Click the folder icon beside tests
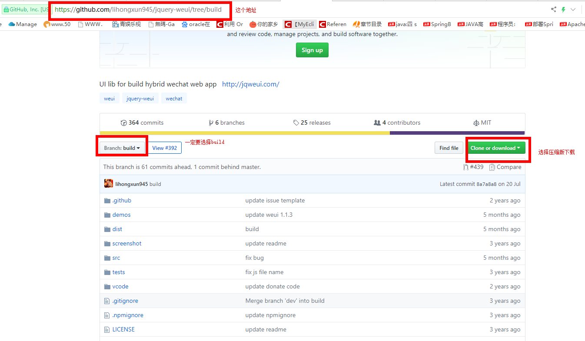Screen dimensions: 585x341 tap(107, 272)
